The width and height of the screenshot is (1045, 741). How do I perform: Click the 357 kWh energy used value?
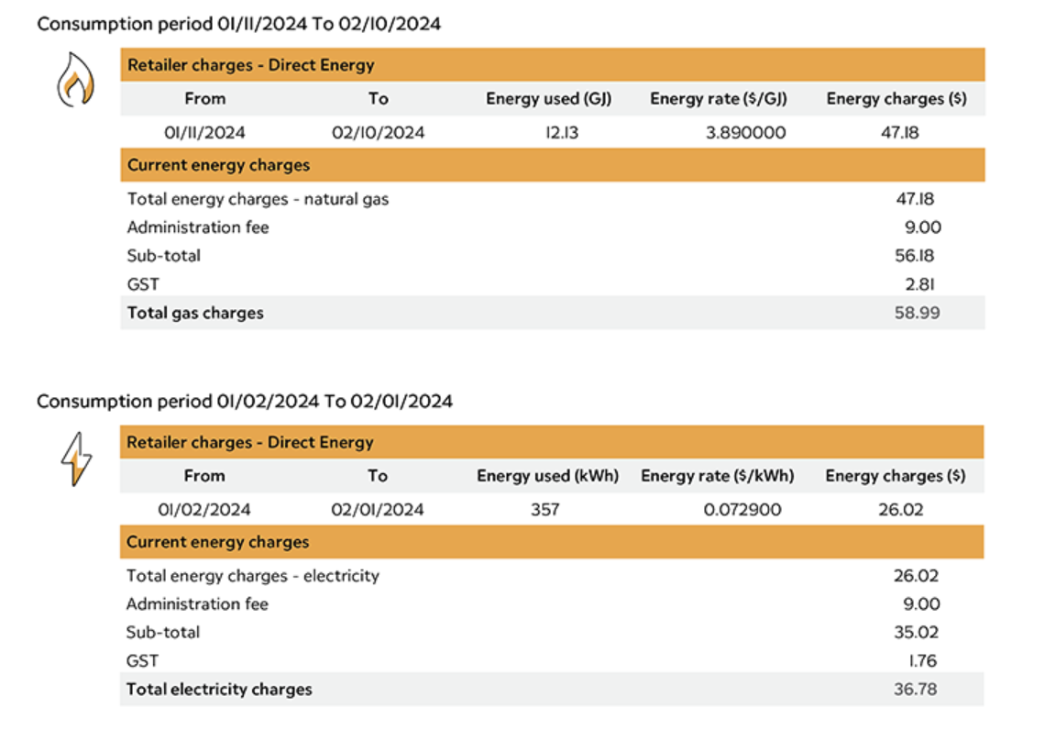pos(544,510)
